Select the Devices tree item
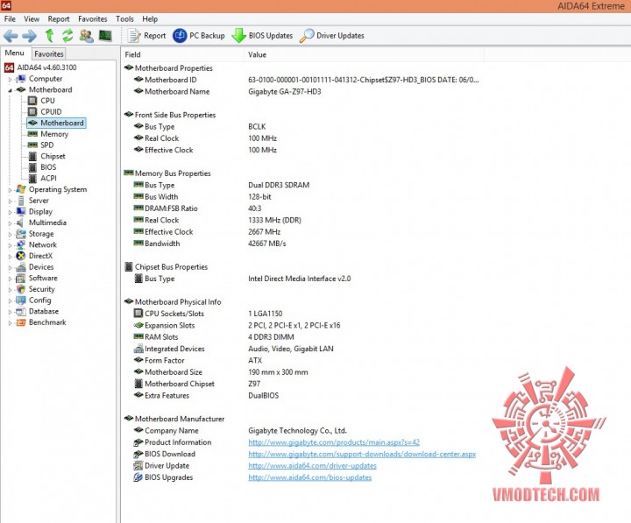The image size is (631, 523). click(34, 267)
